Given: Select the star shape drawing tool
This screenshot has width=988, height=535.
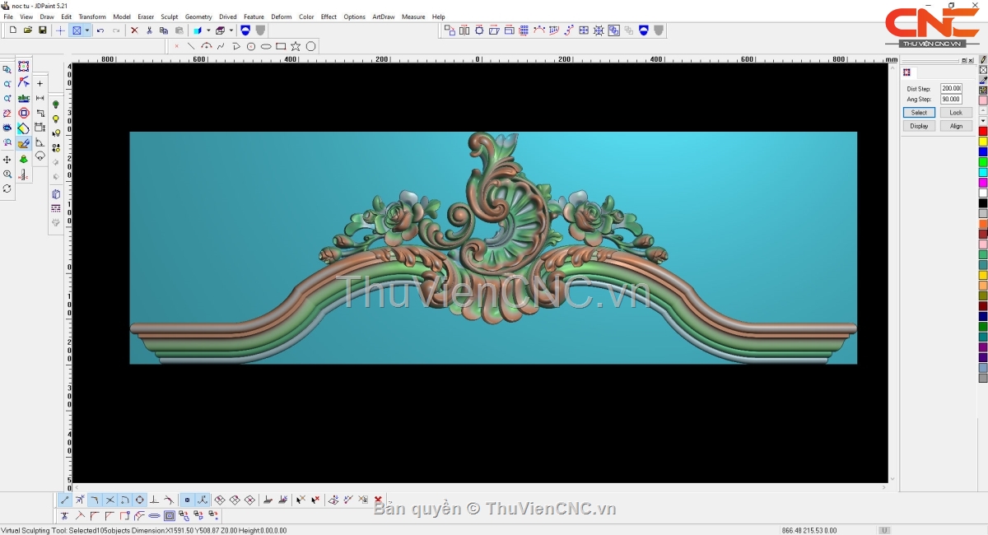Looking at the screenshot, I should pyautogui.click(x=296, y=46).
